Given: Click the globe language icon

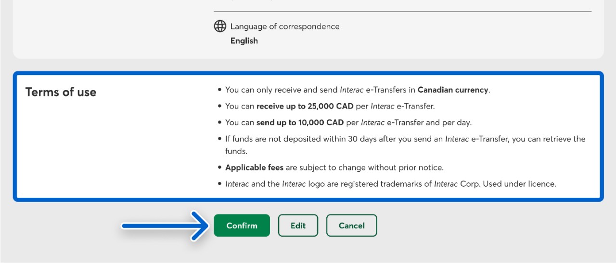Looking at the screenshot, I should coord(220,26).
